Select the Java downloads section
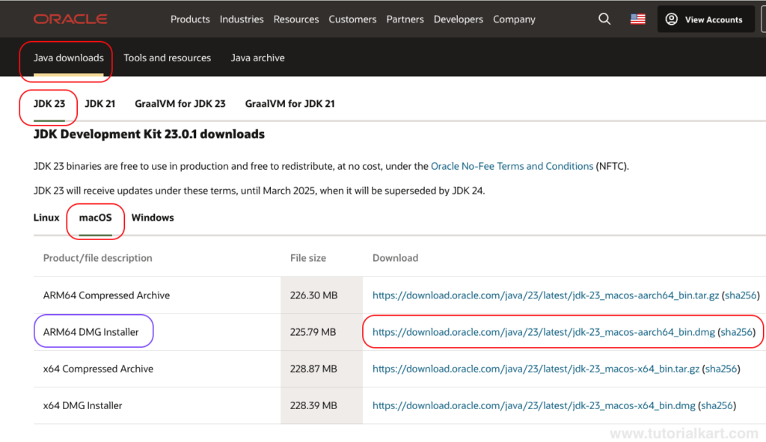This screenshot has width=766, height=442. (68, 58)
